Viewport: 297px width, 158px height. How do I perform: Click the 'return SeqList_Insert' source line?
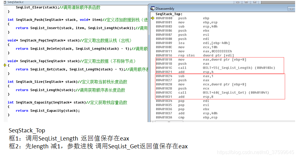pos(82,28)
